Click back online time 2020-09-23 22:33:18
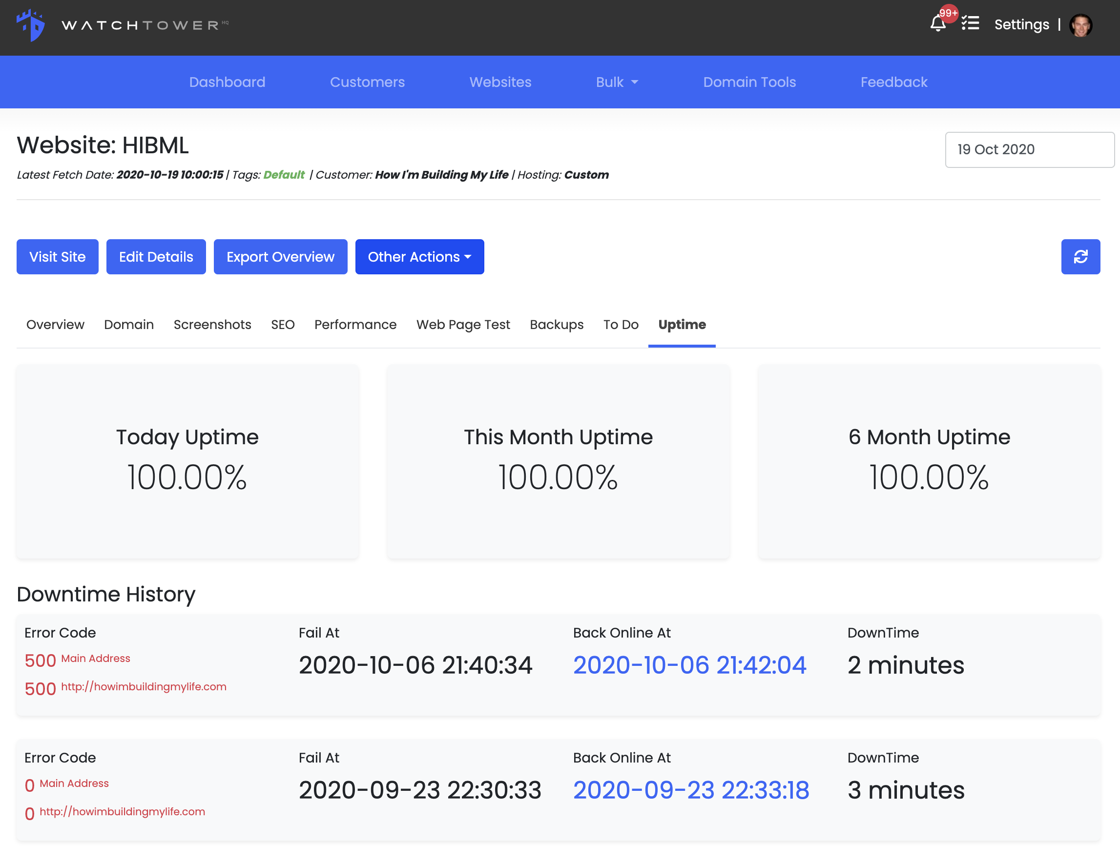 point(691,790)
